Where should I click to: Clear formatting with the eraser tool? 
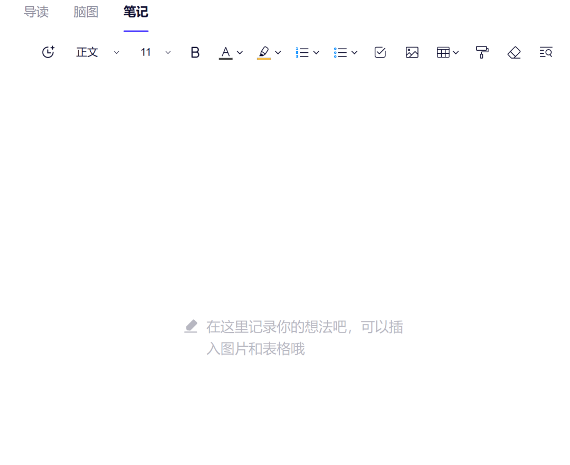click(x=514, y=52)
